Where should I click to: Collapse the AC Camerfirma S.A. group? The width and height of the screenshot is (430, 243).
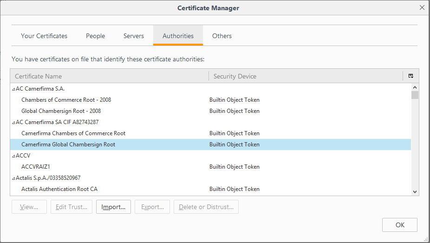pos(13,89)
